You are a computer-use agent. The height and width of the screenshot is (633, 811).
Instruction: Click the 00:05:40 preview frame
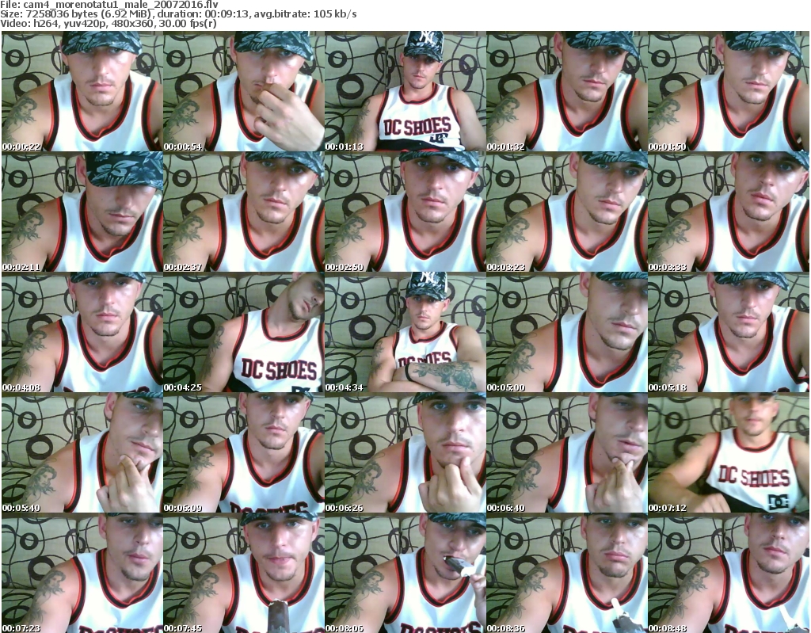tap(82, 453)
